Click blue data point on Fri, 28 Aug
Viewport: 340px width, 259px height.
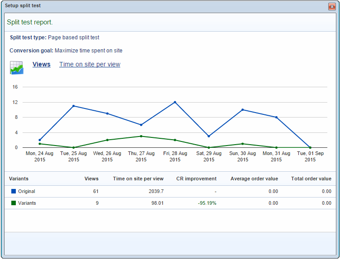tap(175, 102)
